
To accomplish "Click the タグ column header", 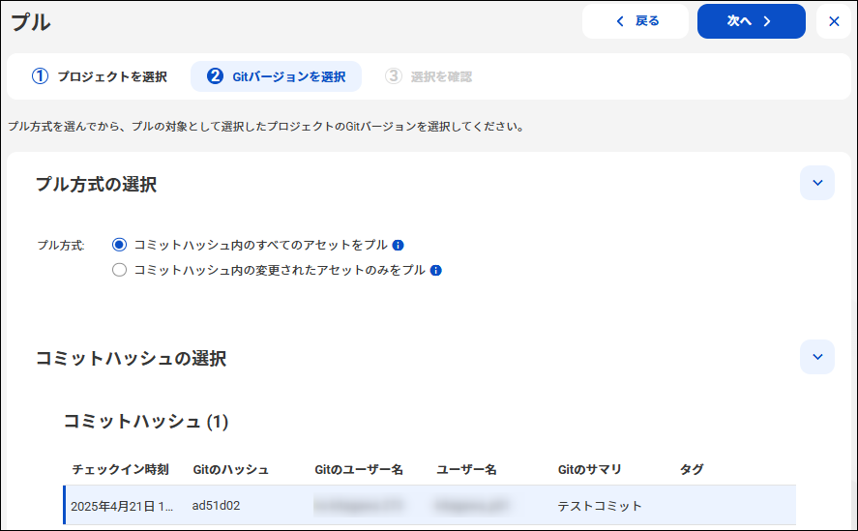I will coord(692,469).
